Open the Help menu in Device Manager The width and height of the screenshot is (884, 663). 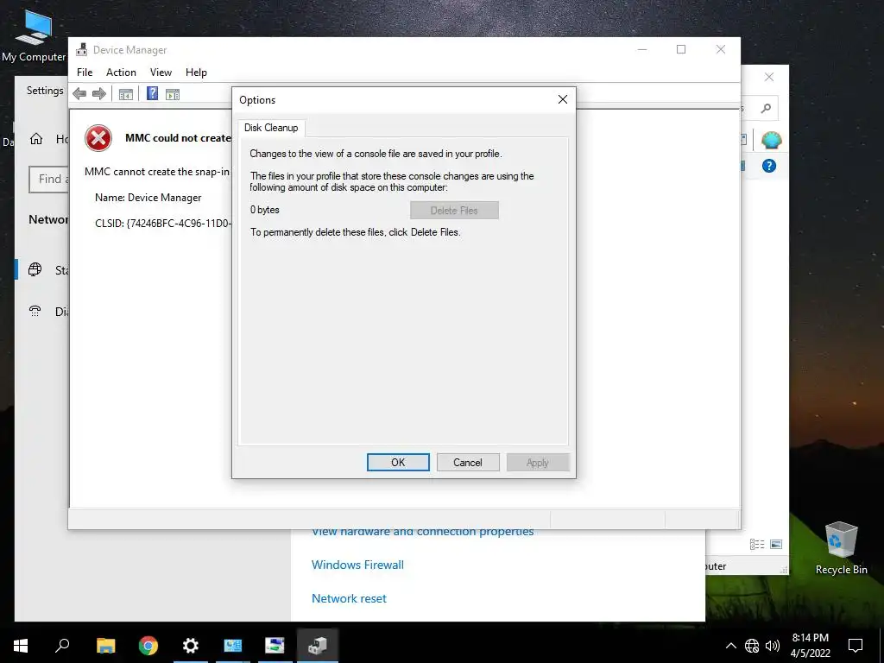(x=196, y=73)
